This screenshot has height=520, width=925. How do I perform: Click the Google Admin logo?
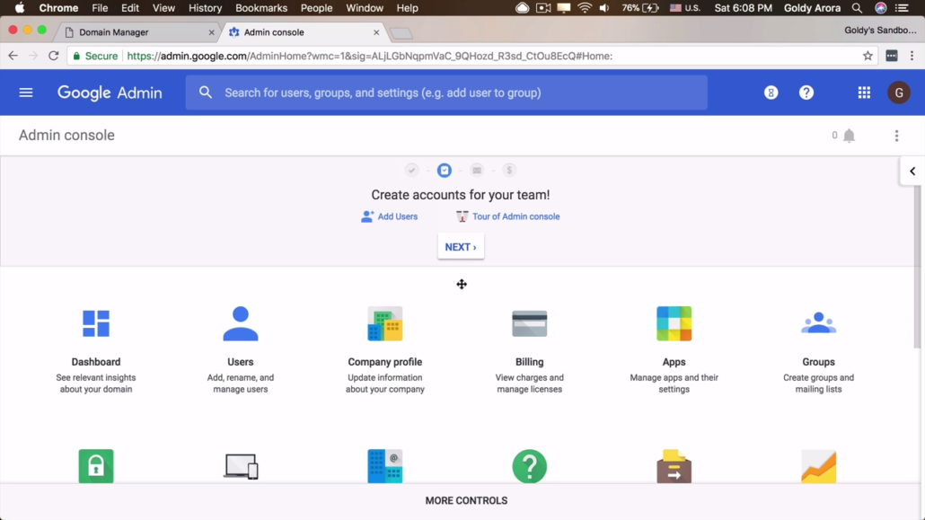tap(110, 93)
